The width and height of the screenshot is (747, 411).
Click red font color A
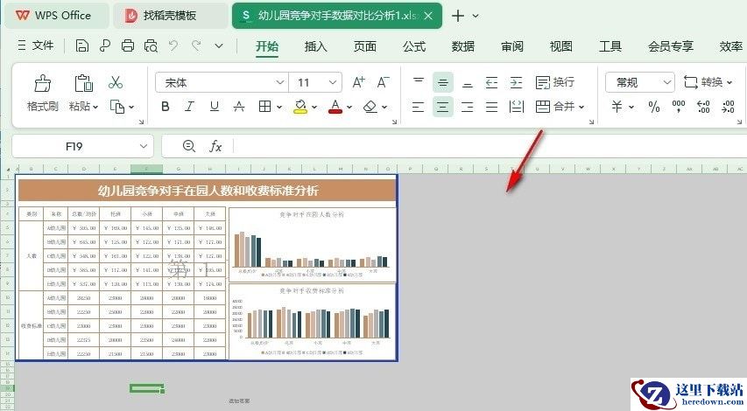click(335, 107)
